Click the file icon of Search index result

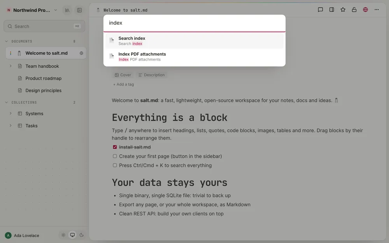[112, 40]
